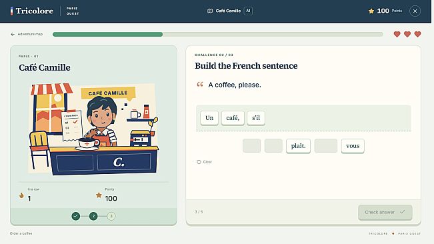Image resolution: width=434 pixels, height=244 pixels.
Task: Select the word tile "vous"
Action: pyautogui.click(x=353, y=146)
